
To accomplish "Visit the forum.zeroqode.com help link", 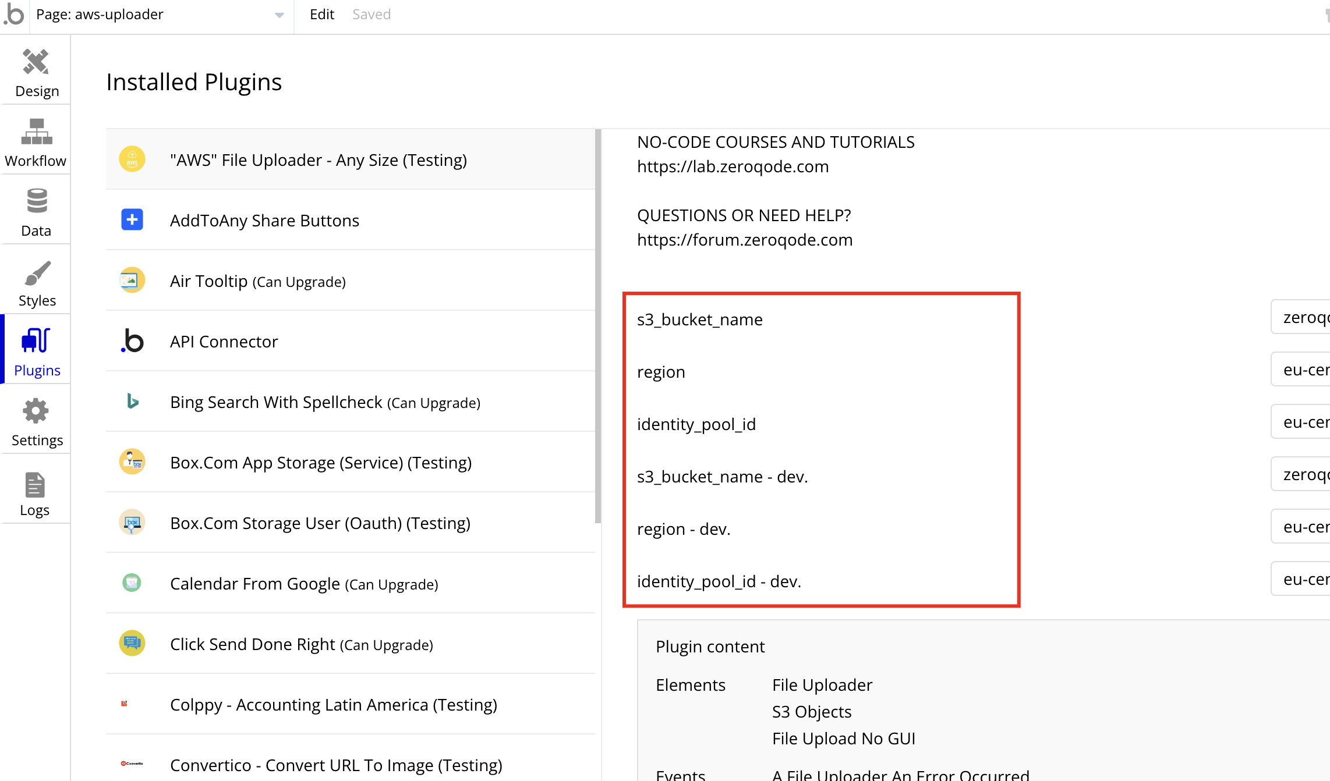I will 745,240.
